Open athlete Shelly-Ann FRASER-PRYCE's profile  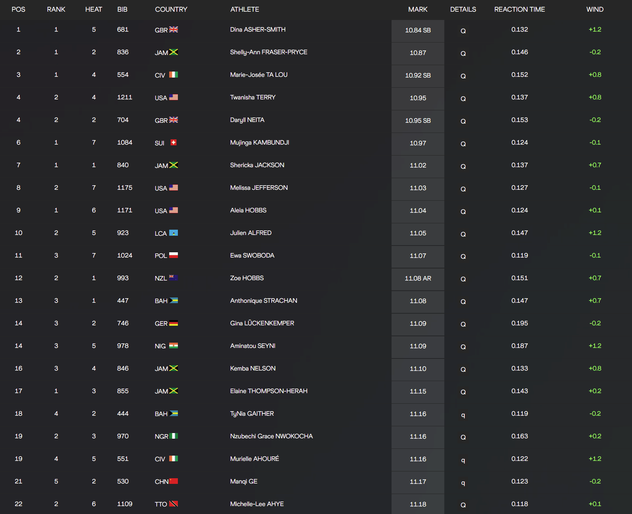(269, 52)
